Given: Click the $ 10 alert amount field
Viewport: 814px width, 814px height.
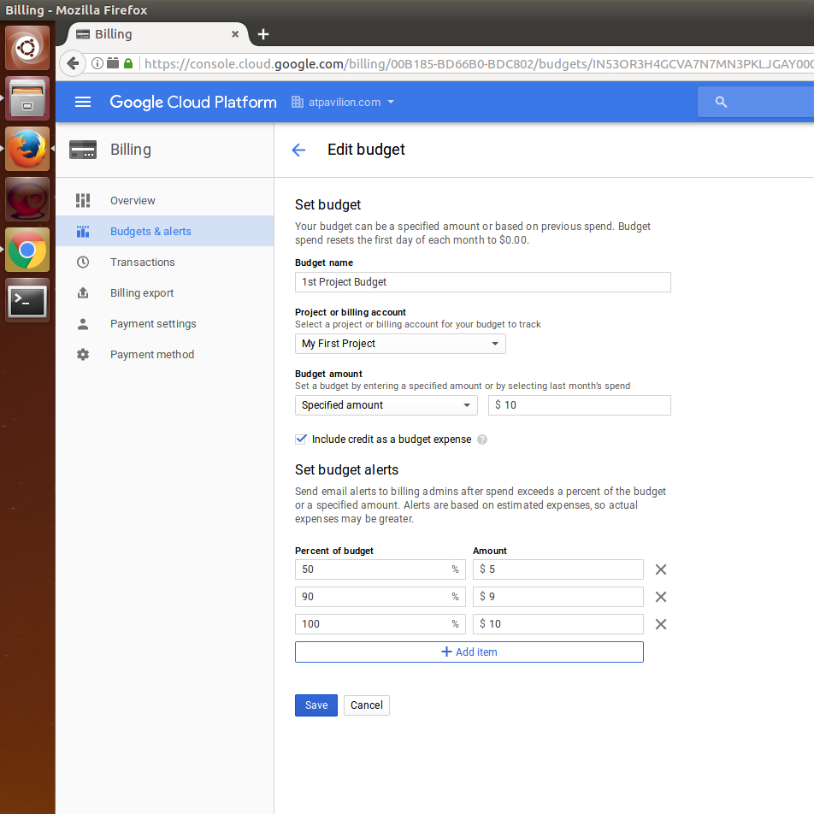Looking at the screenshot, I should click(x=558, y=624).
